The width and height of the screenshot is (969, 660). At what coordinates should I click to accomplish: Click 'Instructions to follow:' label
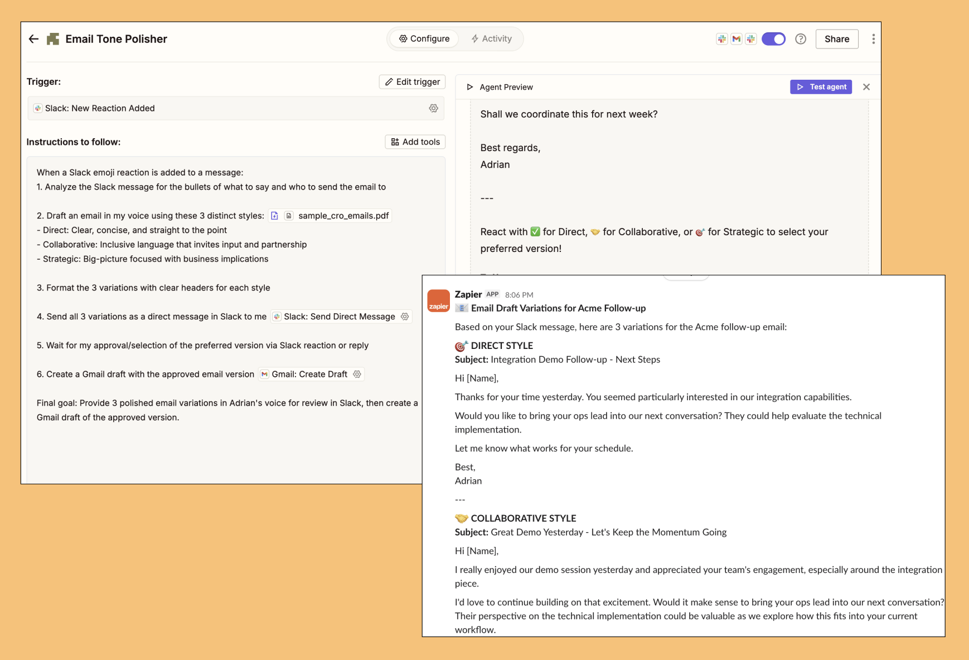point(74,142)
